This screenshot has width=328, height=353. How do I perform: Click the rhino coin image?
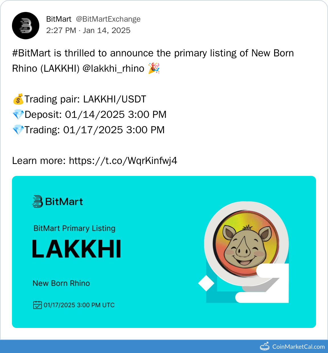click(247, 244)
